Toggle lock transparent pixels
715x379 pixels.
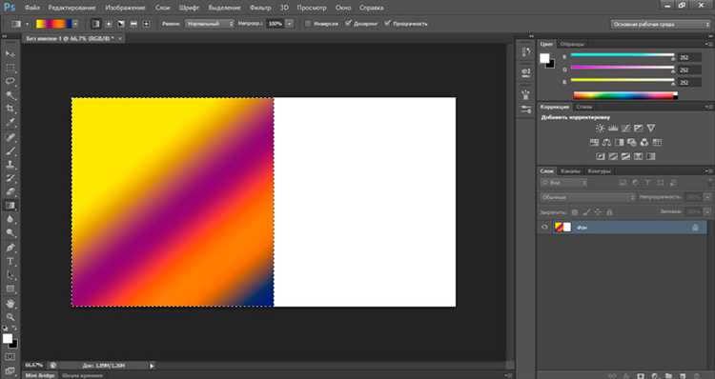575,212
